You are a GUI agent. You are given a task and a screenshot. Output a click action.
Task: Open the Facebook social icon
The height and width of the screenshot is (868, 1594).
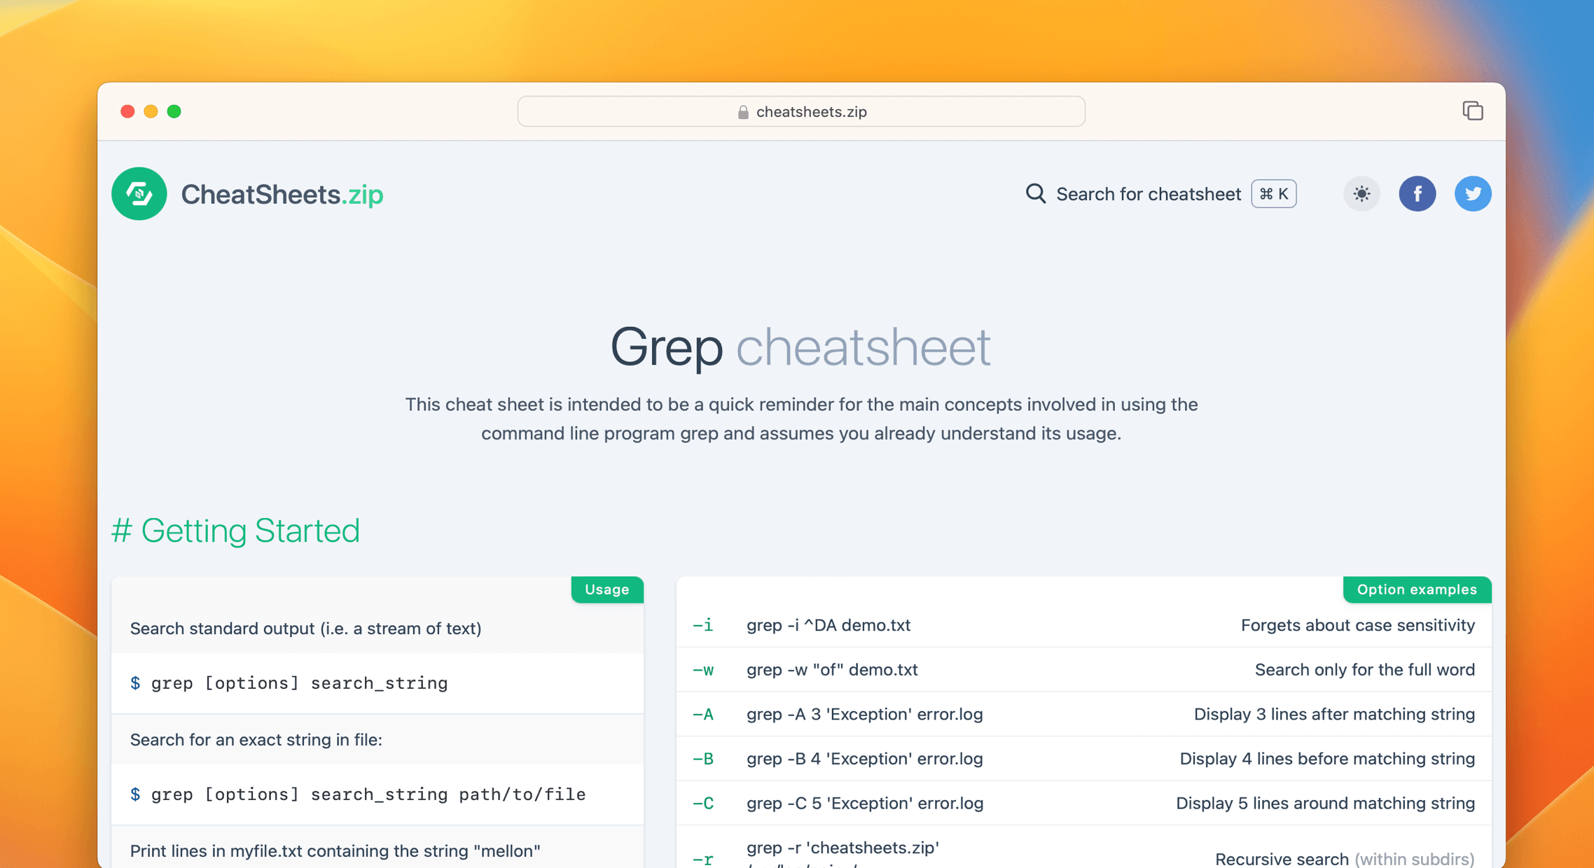(1418, 194)
